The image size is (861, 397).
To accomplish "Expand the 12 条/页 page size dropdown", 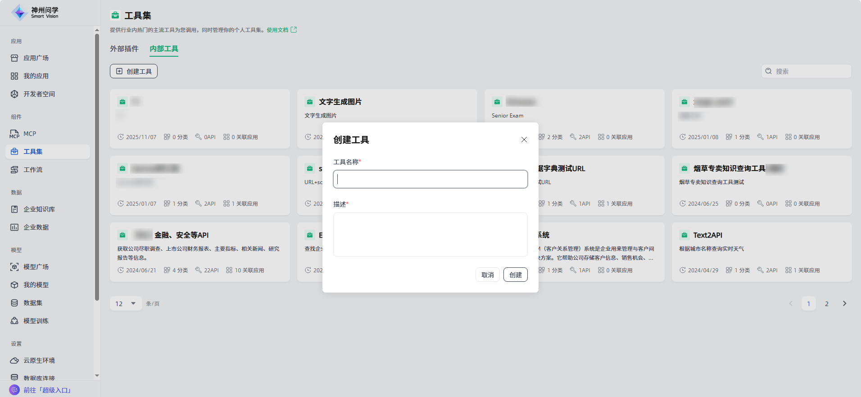I will (x=126, y=304).
